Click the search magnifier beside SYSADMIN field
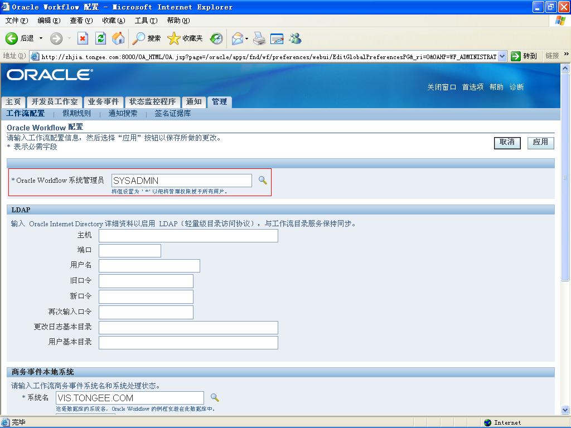The image size is (571, 428). point(263,180)
